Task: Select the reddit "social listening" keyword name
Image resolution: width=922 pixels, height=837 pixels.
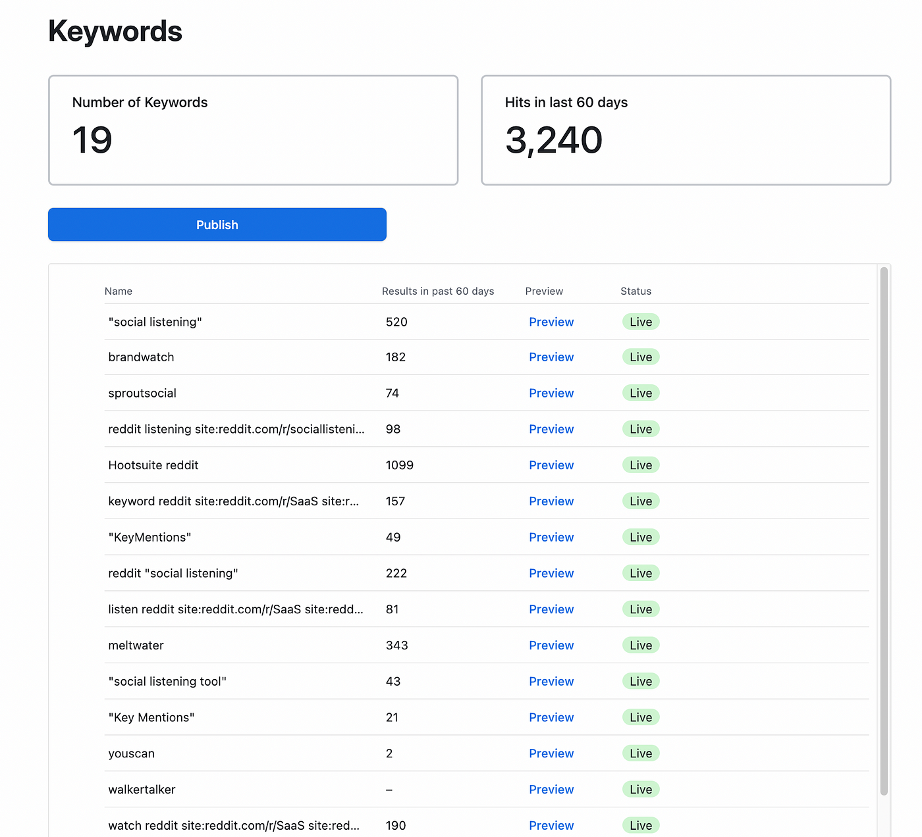Action: pos(173,573)
